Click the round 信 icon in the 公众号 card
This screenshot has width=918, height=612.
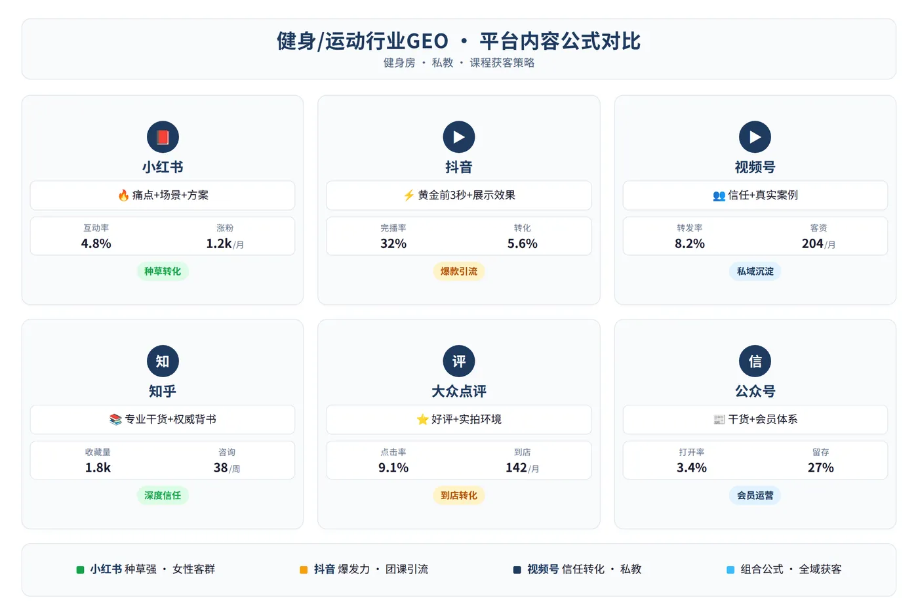click(755, 361)
